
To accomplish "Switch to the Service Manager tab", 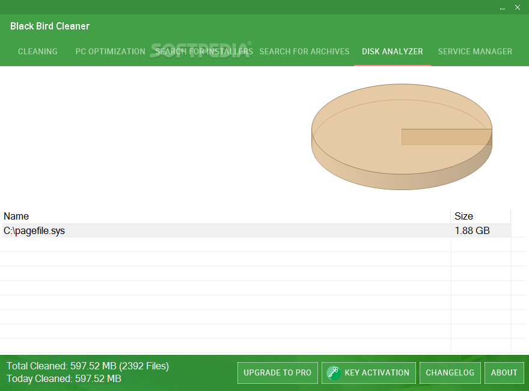I will point(475,51).
